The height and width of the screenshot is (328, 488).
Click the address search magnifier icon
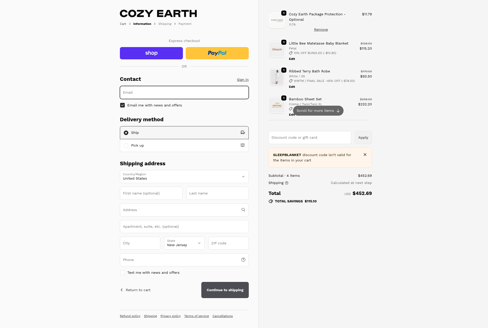pyautogui.click(x=243, y=210)
